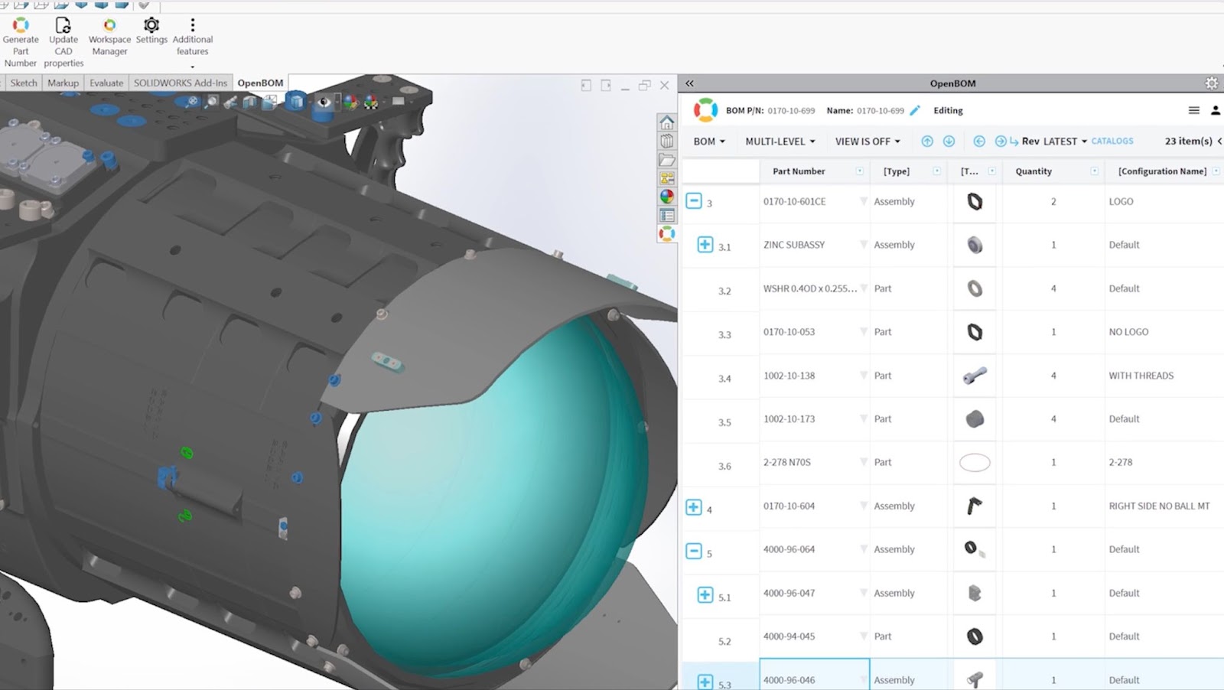Click the Edit Appearance color ball icon

pyautogui.click(x=350, y=101)
